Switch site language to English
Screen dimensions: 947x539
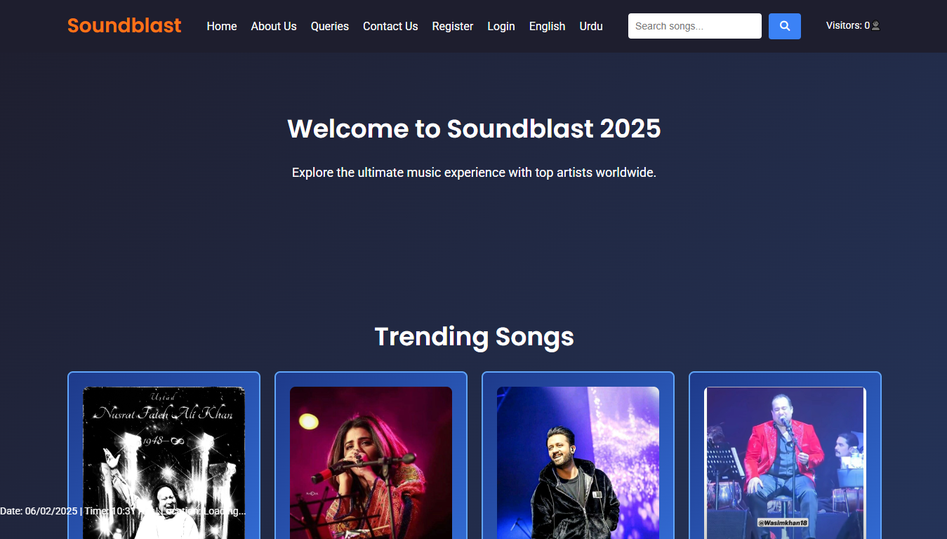click(x=547, y=26)
